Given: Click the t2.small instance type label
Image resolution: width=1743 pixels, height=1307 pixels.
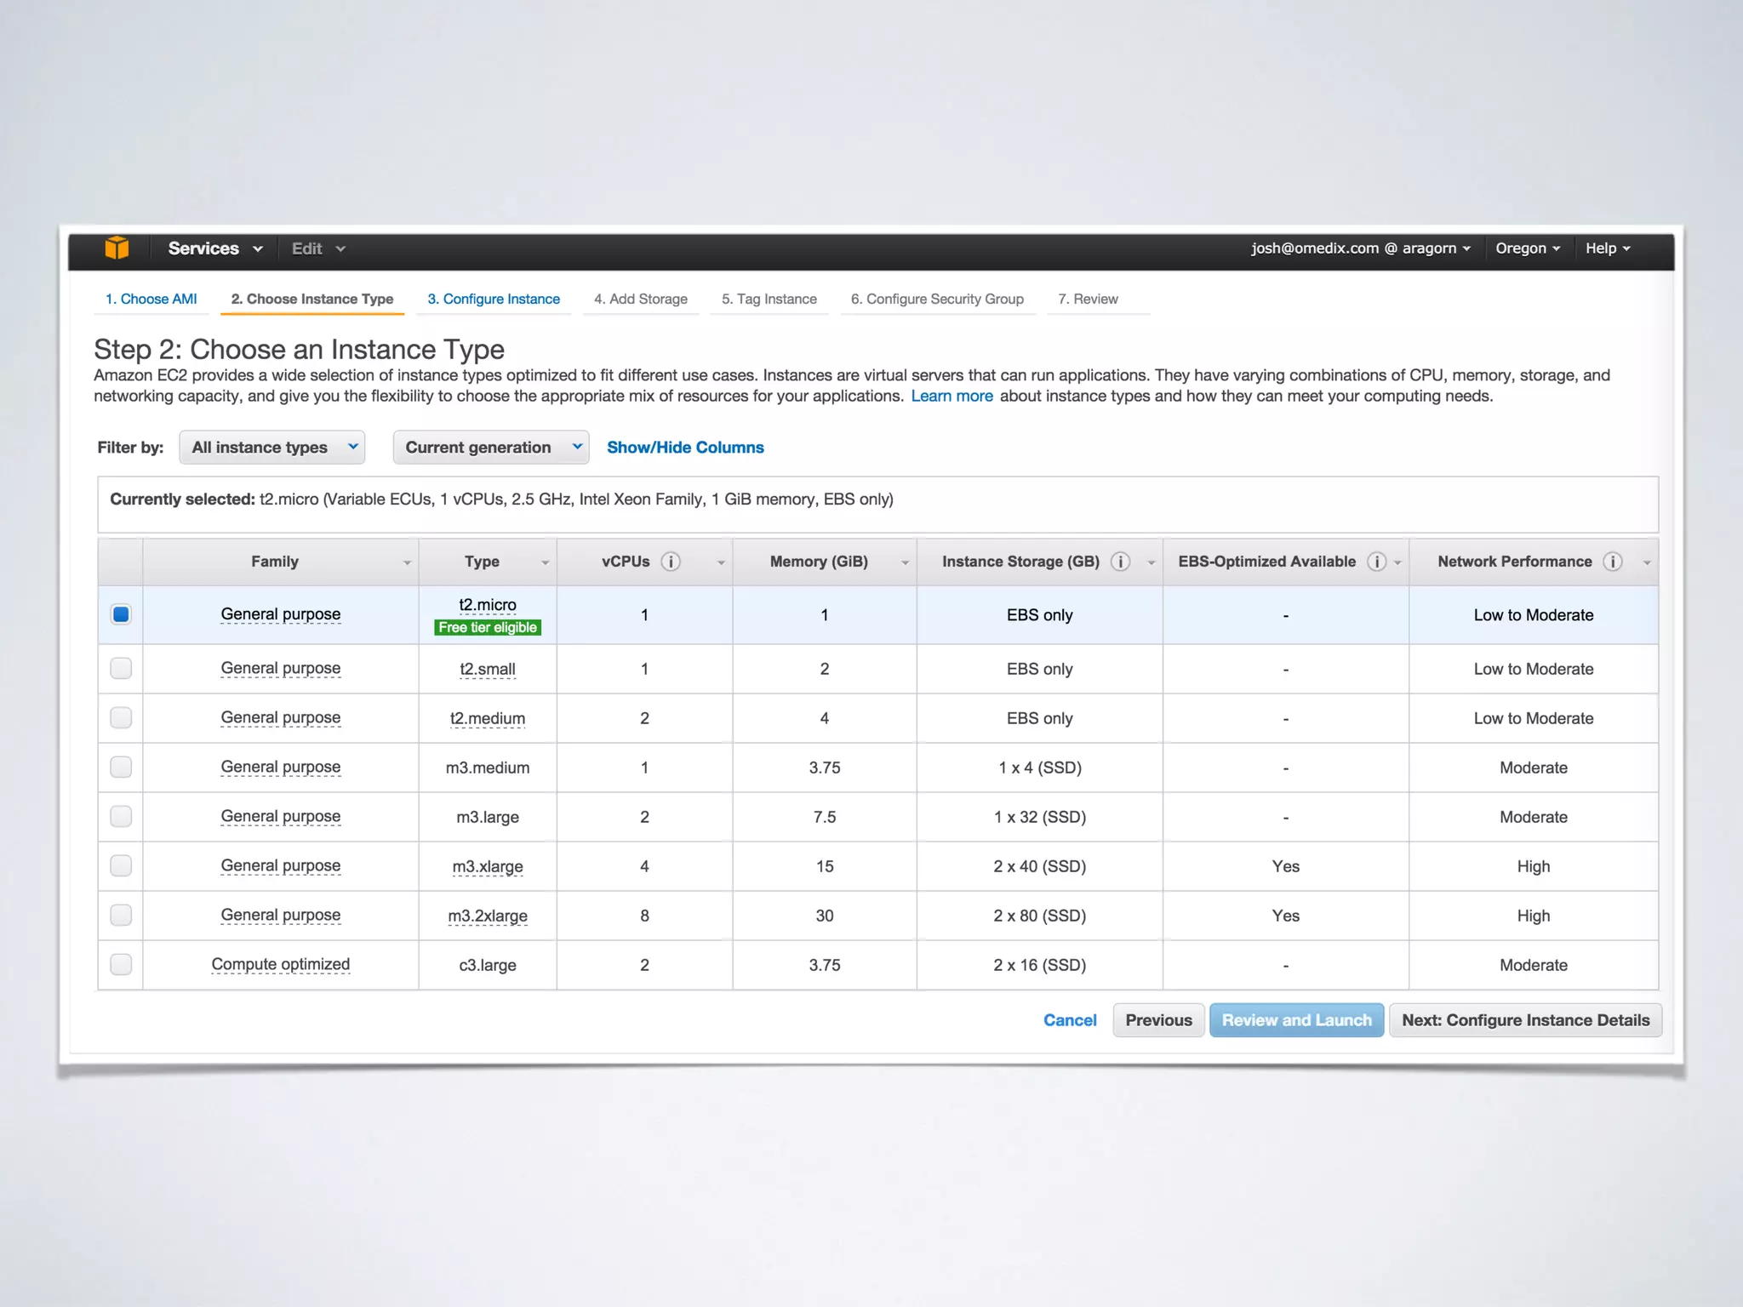Looking at the screenshot, I should 488,670.
